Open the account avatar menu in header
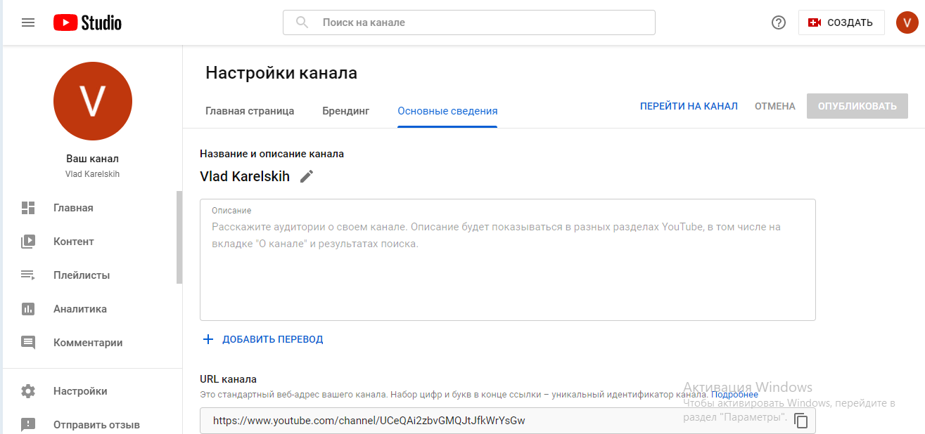925x434 pixels. [907, 22]
